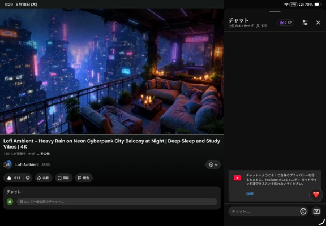Tap the #lofi hashtag

32,154
